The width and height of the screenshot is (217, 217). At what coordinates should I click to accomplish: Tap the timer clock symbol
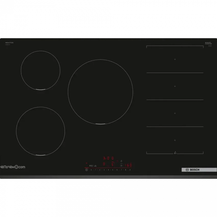click(x=121, y=166)
